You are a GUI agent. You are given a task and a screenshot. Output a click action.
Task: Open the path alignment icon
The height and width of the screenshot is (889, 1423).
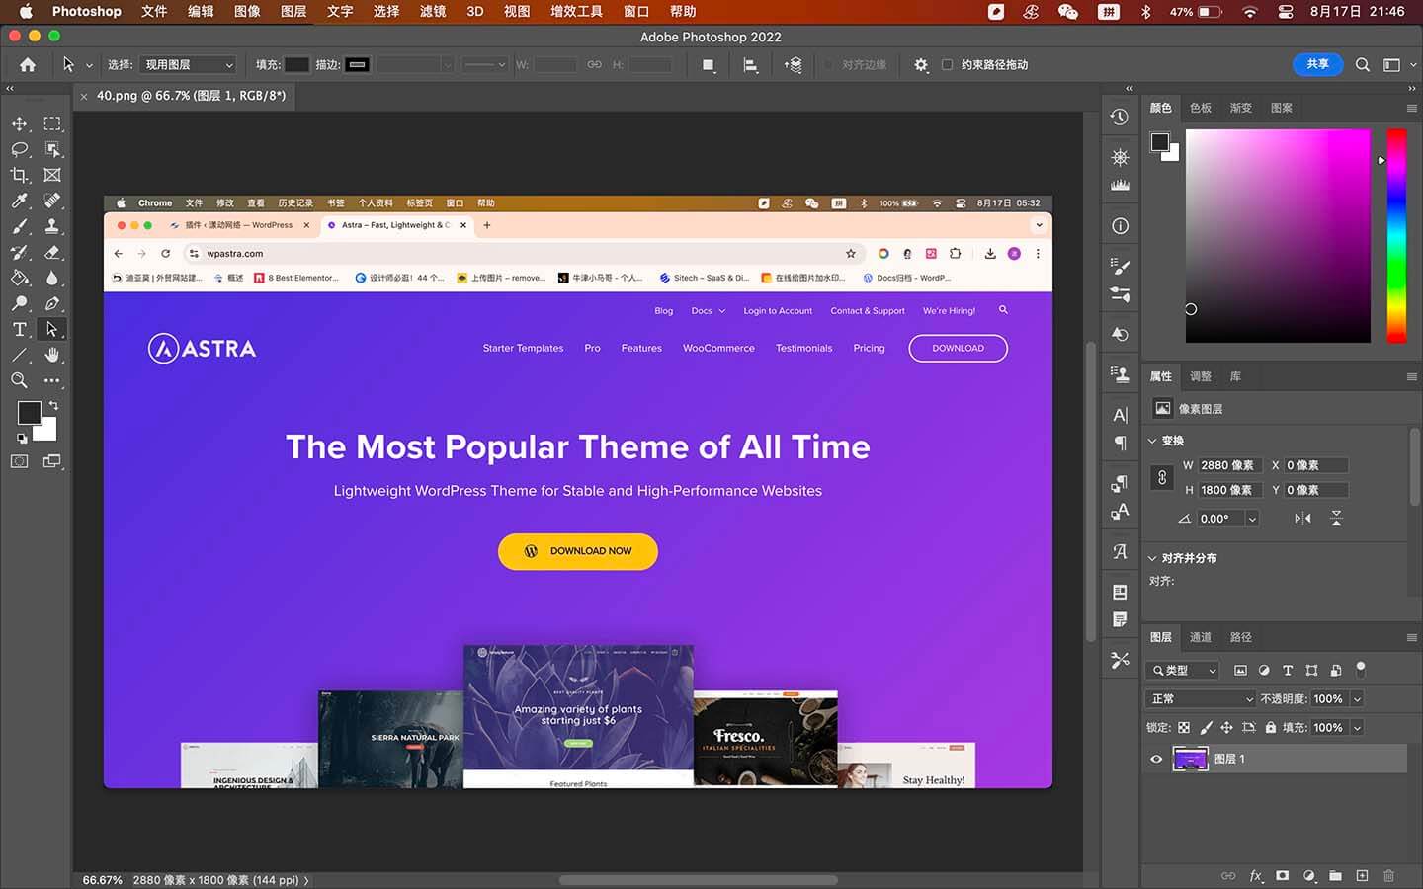coord(751,65)
